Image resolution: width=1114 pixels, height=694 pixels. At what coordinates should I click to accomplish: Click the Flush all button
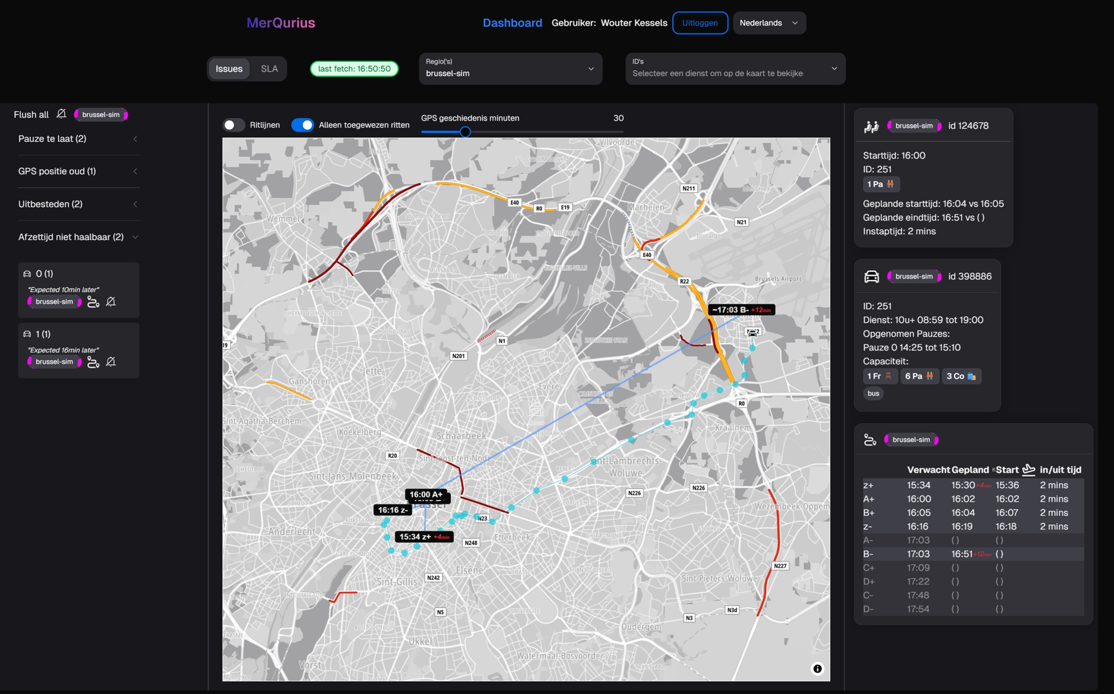(31, 115)
